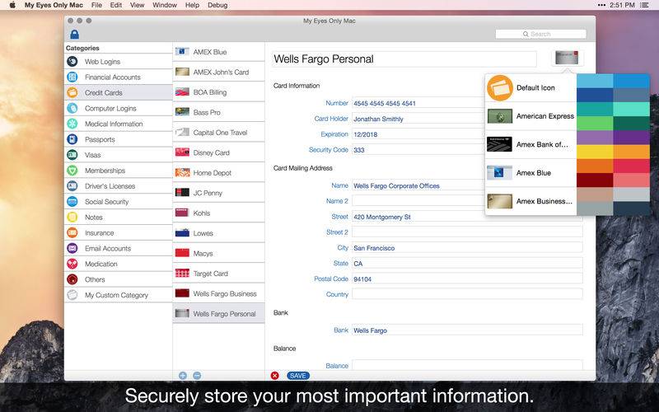Select the Target Card entry

[x=218, y=274]
